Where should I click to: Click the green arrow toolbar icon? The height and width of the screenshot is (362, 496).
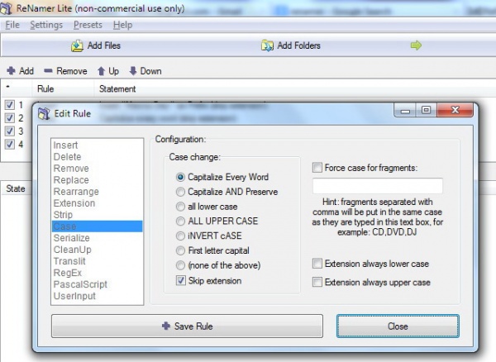[416, 45]
